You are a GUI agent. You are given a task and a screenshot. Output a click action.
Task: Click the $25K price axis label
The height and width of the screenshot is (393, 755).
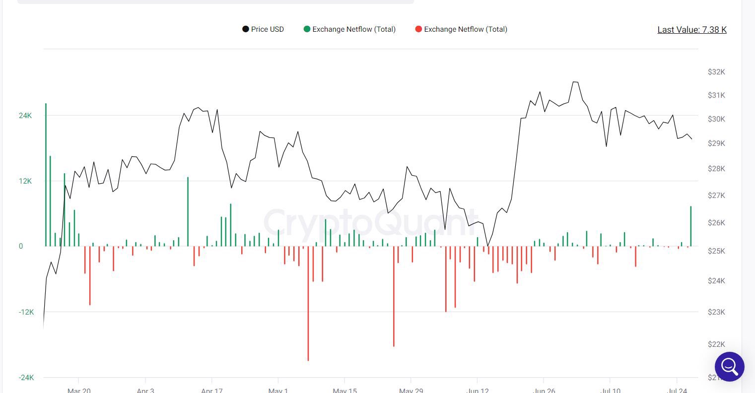click(x=716, y=251)
